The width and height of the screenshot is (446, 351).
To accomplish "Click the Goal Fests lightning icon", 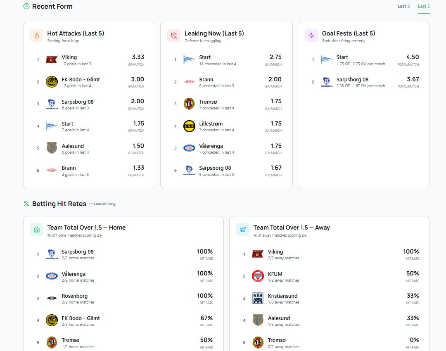I will coord(311,36).
